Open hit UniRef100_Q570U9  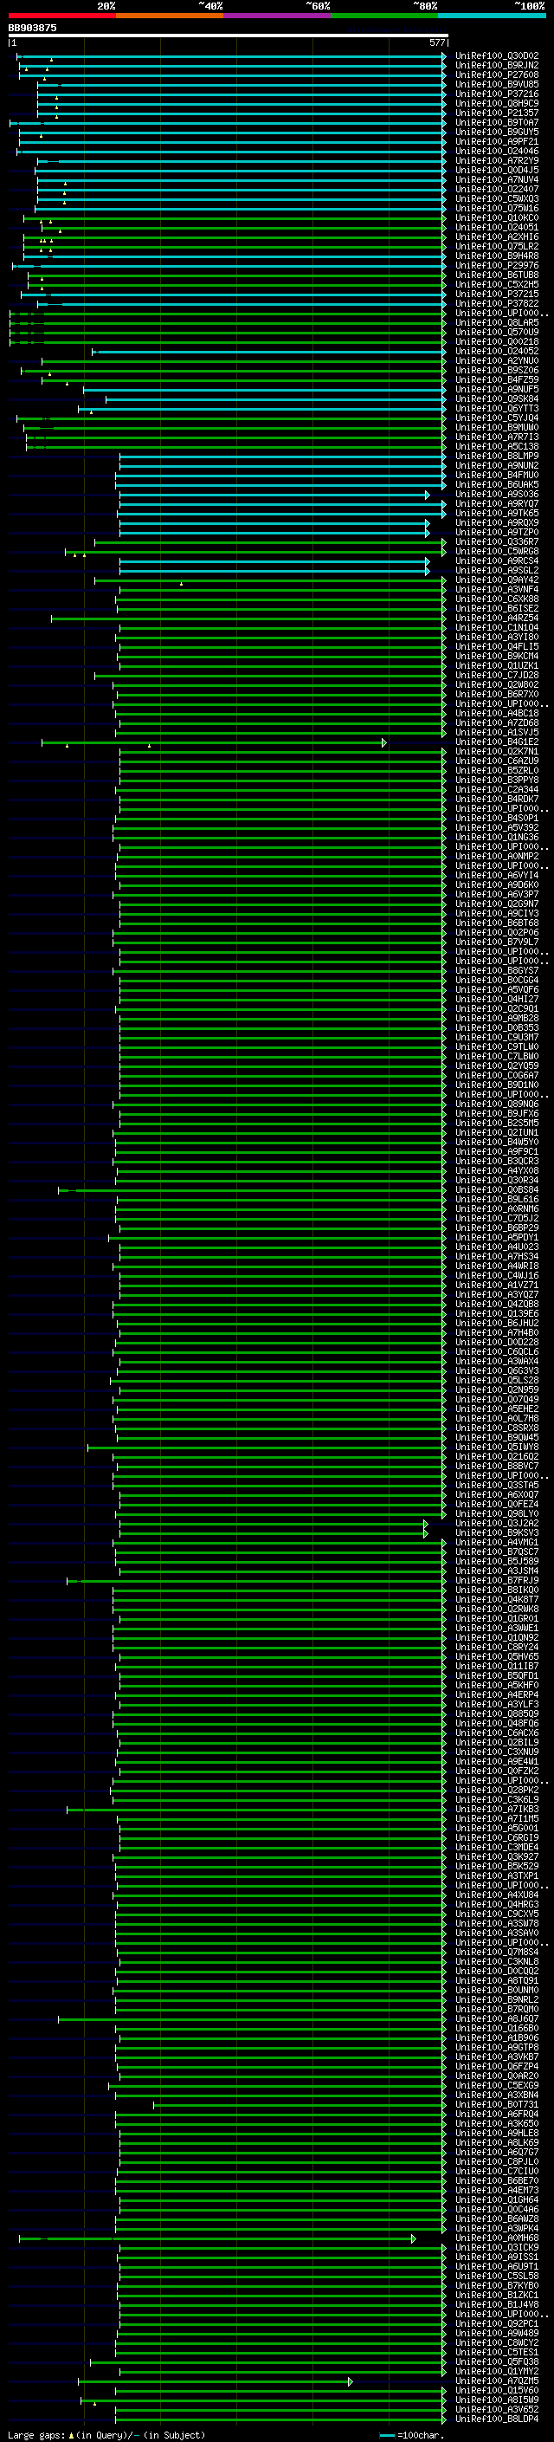coord(496,332)
